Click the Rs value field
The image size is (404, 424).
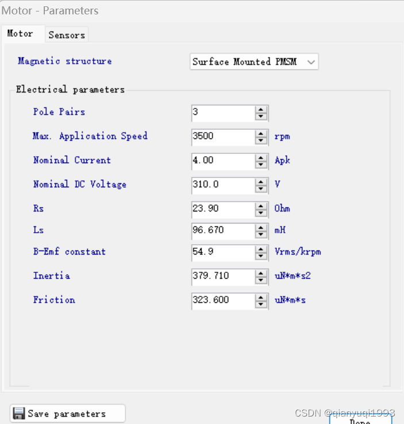[223, 209]
